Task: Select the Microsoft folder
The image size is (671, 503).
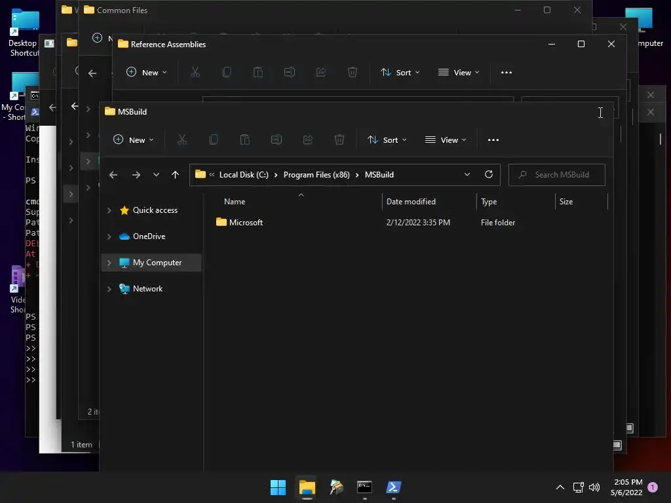Action: tap(246, 223)
